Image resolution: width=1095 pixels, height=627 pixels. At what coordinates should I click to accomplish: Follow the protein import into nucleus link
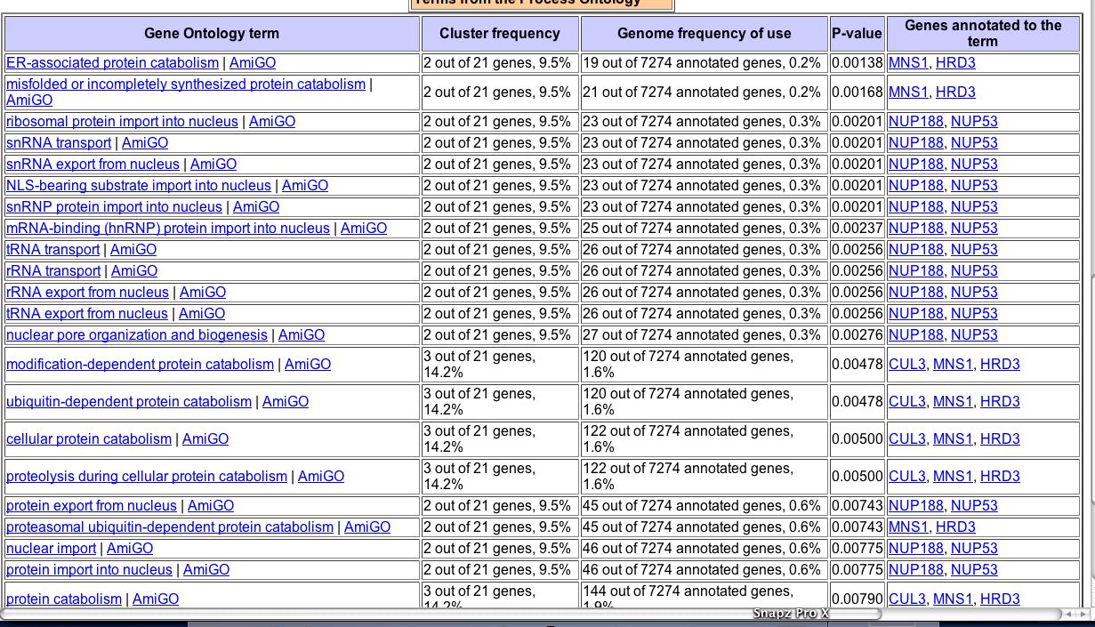point(89,570)
